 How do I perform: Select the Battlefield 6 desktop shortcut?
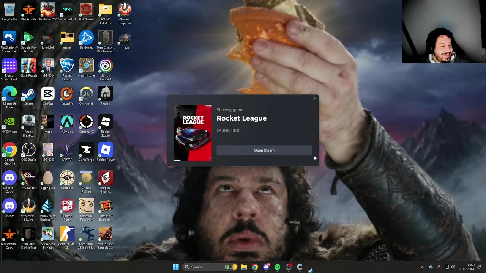pyautogui.click(x=48, y=12)
